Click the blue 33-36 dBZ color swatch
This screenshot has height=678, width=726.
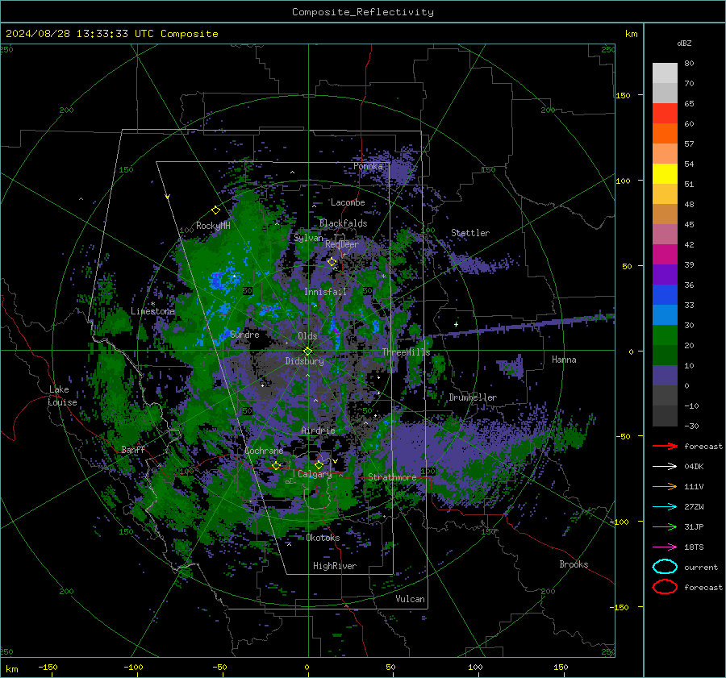[x=665, y=295]
